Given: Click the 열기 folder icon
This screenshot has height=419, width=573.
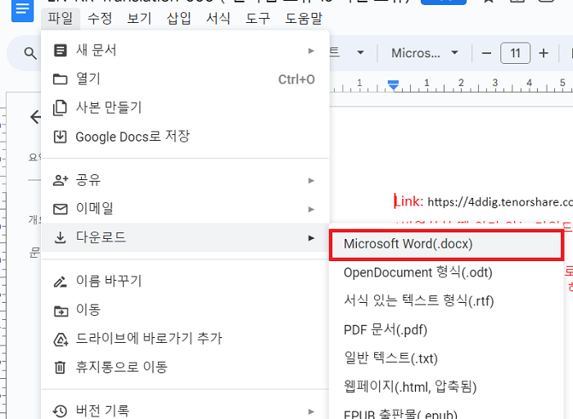Looking at the screenshot, I should pyautogui.click(x=61, y=79).
